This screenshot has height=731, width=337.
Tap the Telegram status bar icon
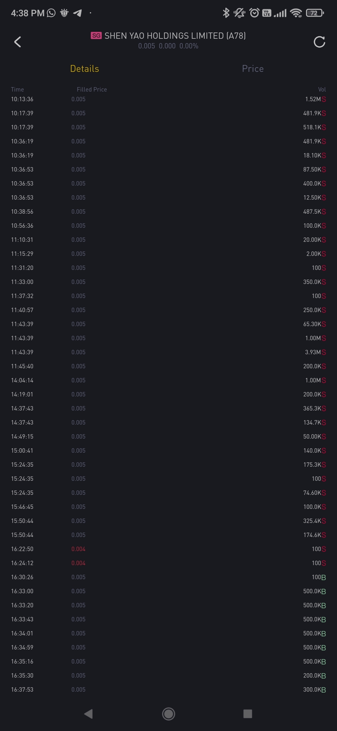[77, 13]
